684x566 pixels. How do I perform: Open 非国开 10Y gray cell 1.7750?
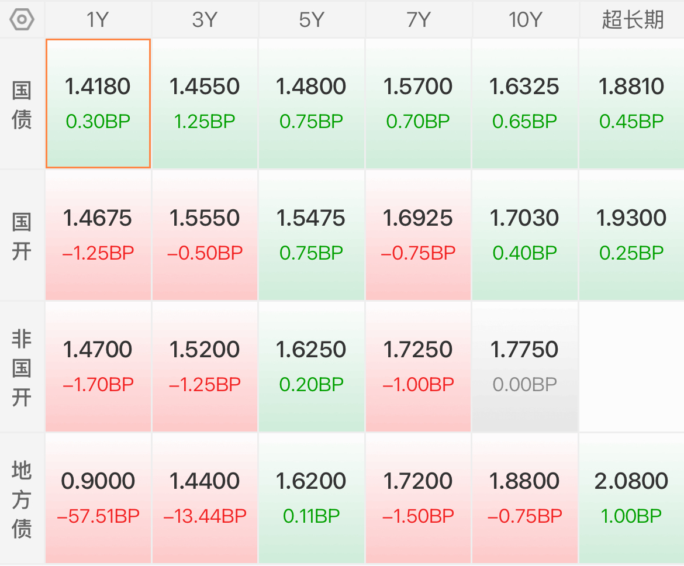pyautogui.click(x=525, y=367)
